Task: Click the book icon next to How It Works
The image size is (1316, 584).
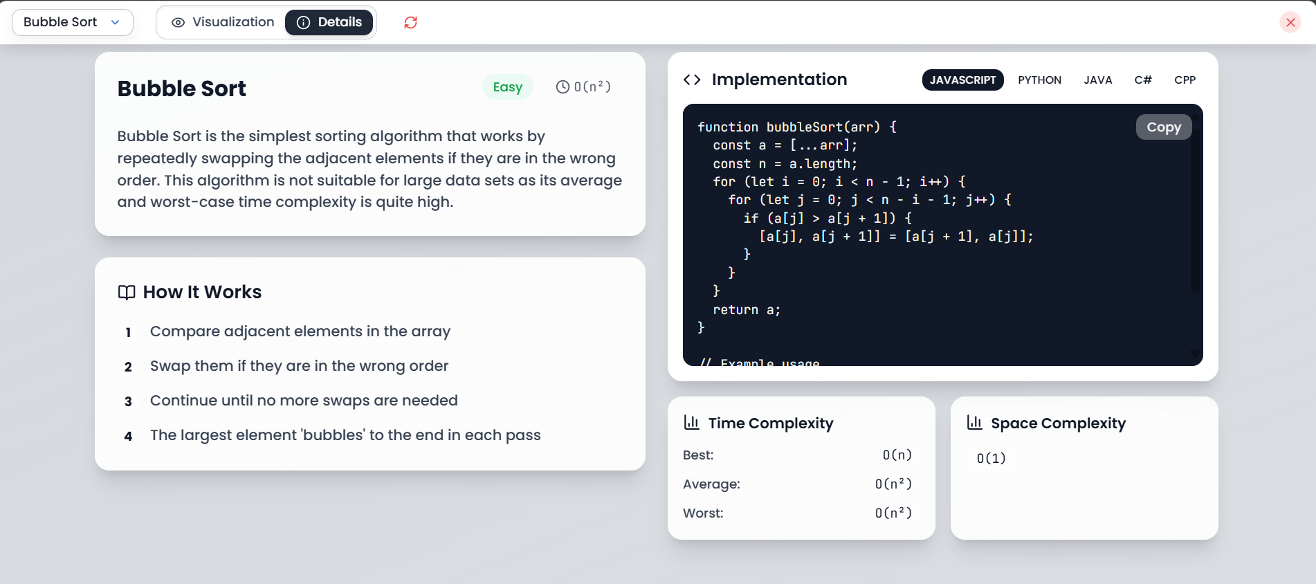Action: click(127, 292)
